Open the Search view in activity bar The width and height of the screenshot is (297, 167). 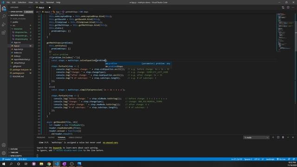tap(4, 16)
